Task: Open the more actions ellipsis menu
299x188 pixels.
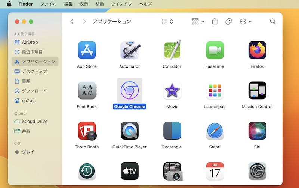Action: coord(246,22)
